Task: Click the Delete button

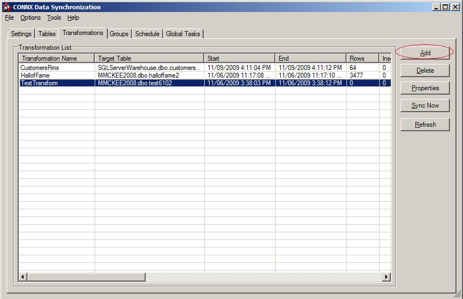Action: point(425,71)
